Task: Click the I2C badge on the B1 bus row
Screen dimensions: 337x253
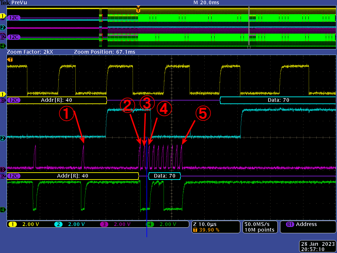Action: pos(14,100)
